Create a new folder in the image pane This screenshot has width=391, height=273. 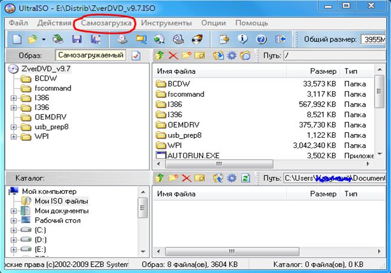[186, 56]
